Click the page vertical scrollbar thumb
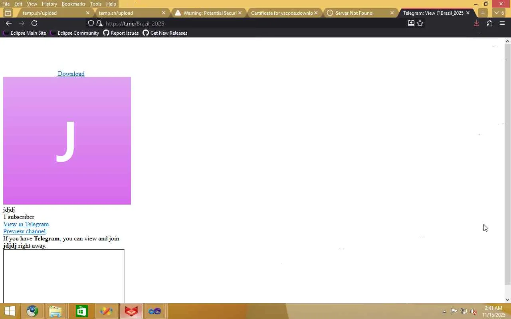511x319 pixels. (508, 164)
